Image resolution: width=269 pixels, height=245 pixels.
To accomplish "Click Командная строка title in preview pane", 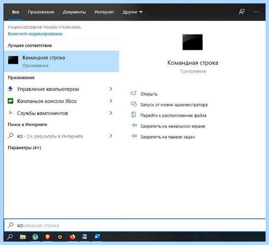I will 193,63.
